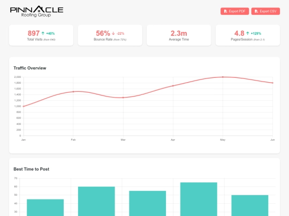Viewport: 289px width, 216px height.
Task: Click the Pinnacle Roofing Group logo
Action: pos(37,11)
